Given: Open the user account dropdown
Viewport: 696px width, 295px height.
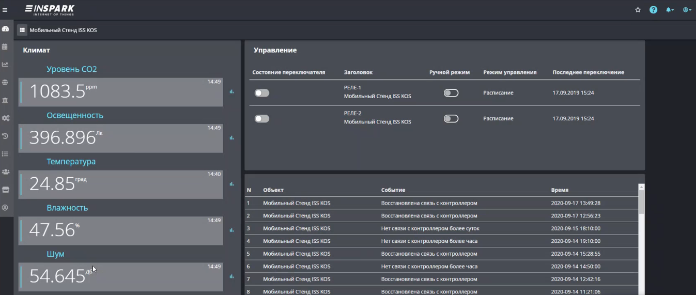Looking at the screenshot, I should tap(686, 10).
